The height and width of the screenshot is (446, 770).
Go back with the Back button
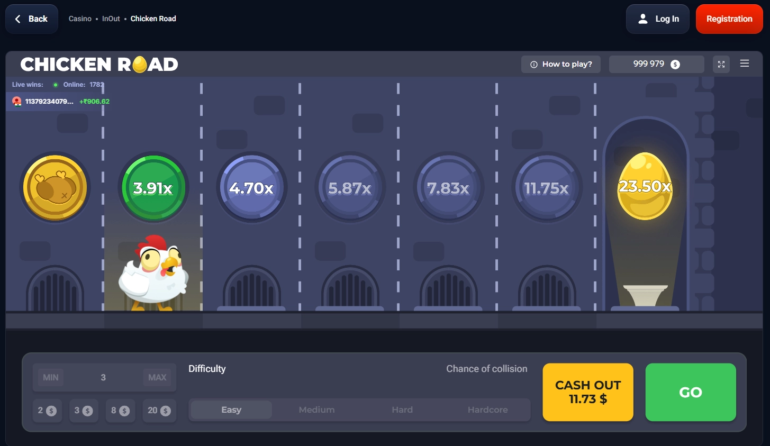pos(32,19)
